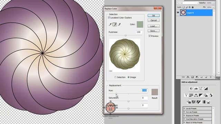The height and width of the screenshot is (124, 221).
Task: Add a Brightness/Contrast adjustment
Action: click(191, 89)
